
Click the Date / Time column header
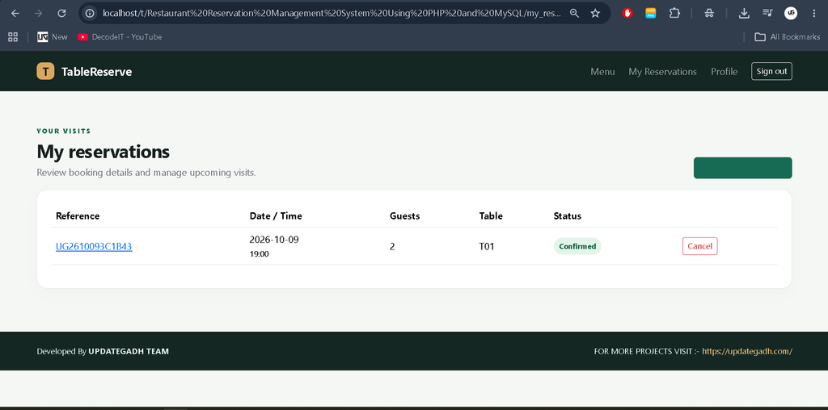(276, 215)
